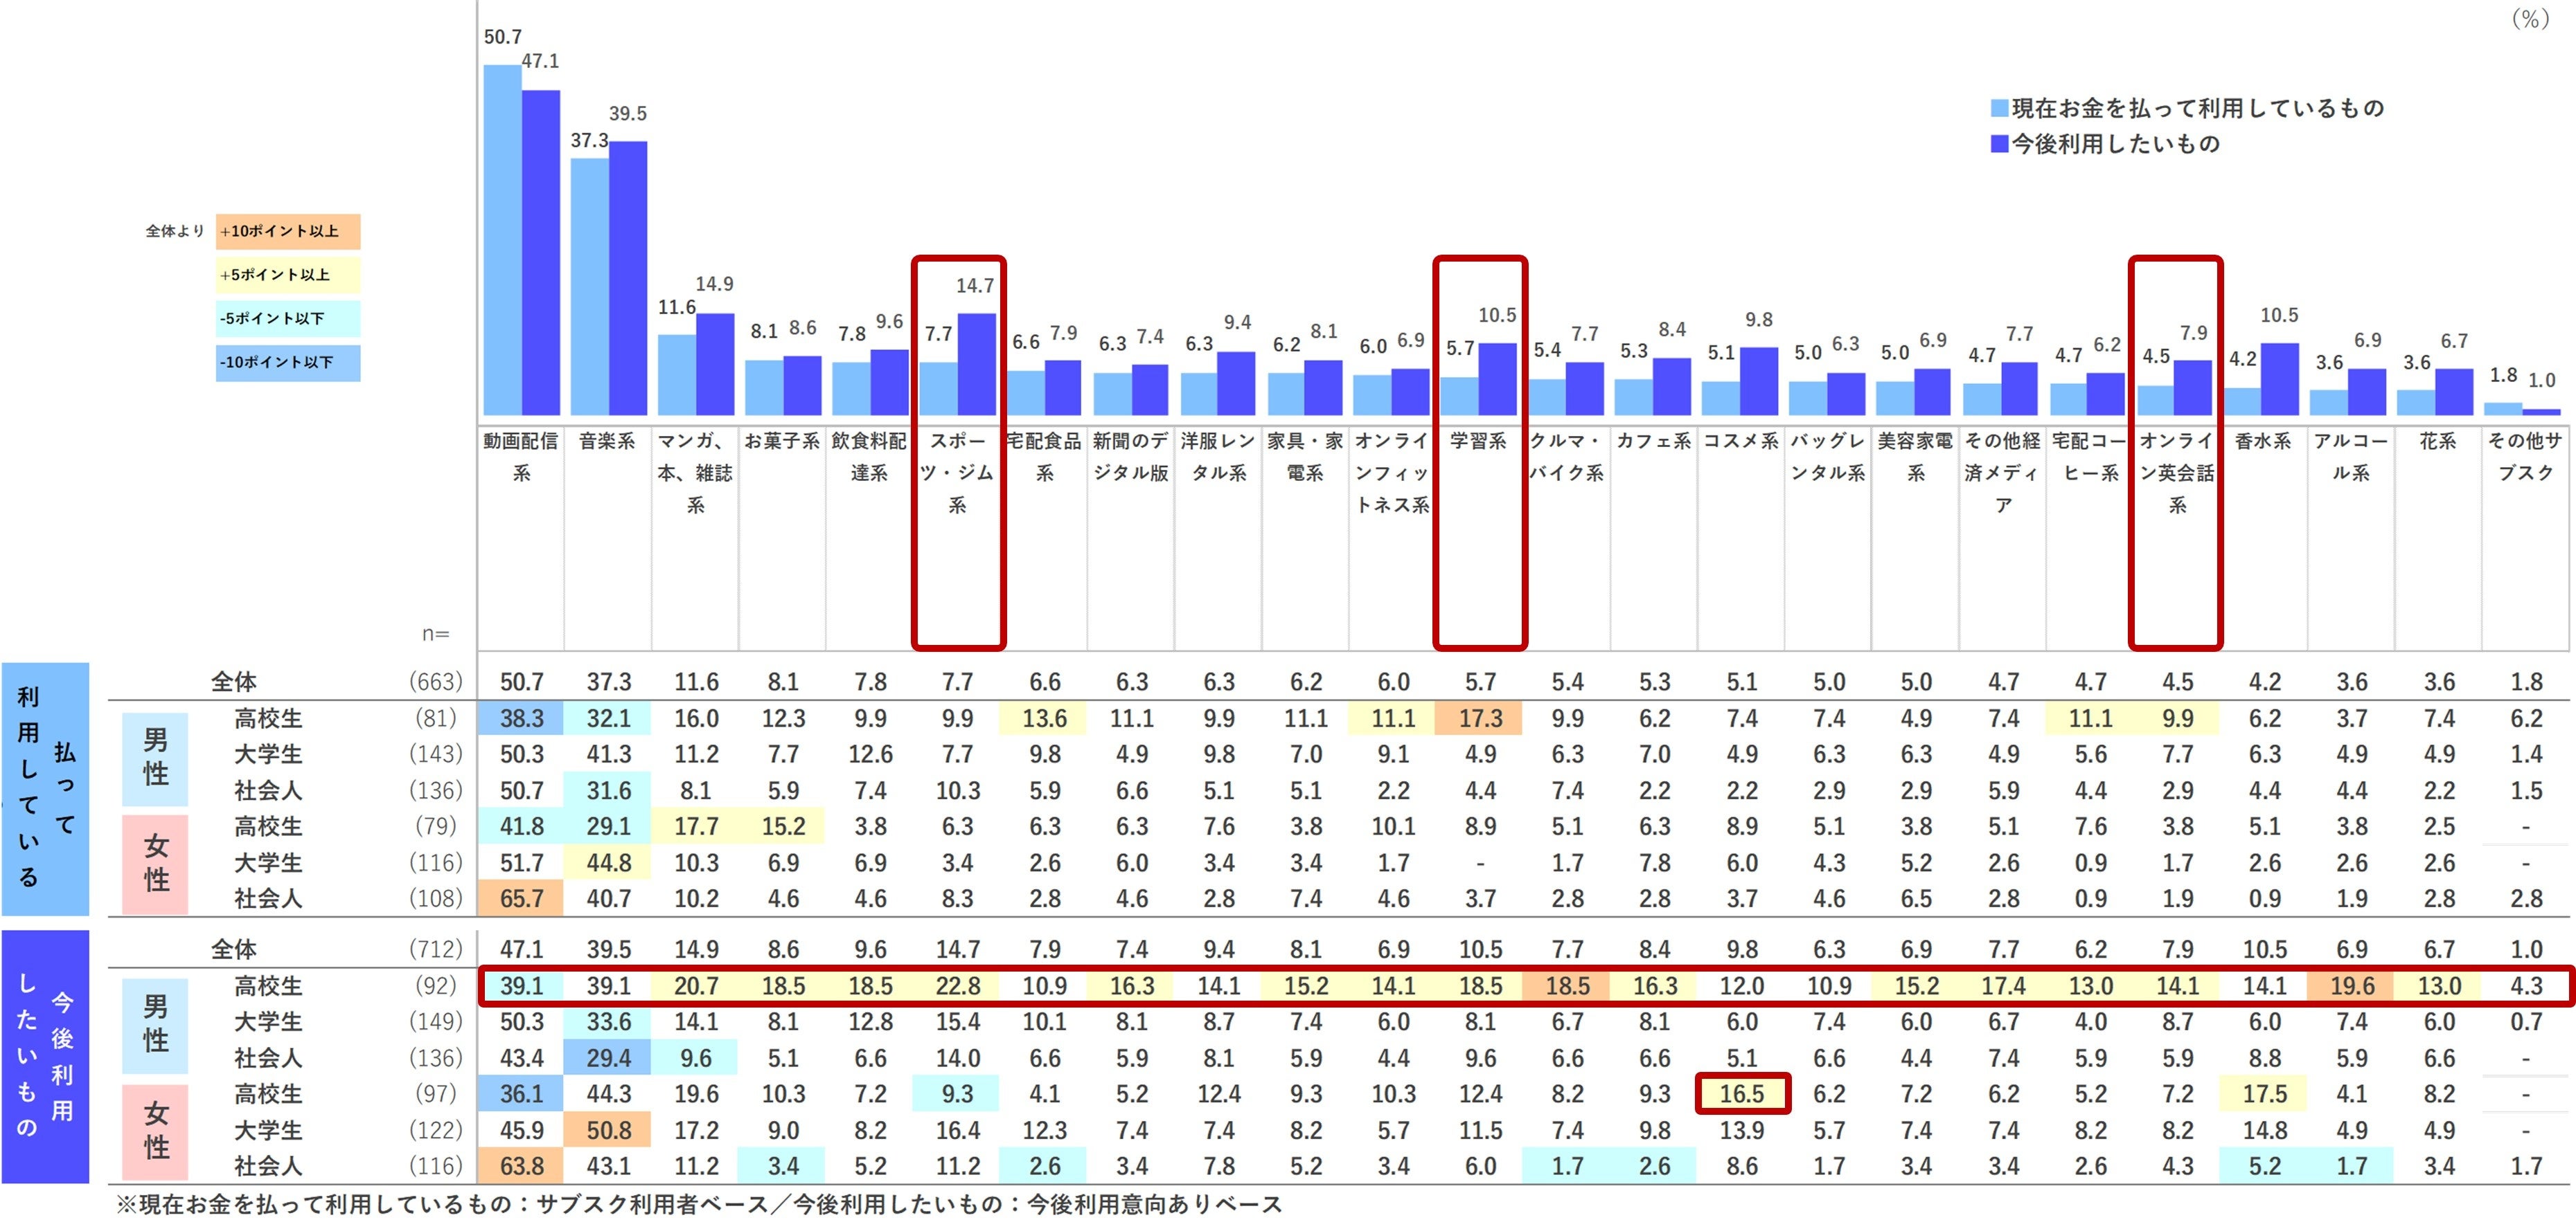Select the orange +10ポイント以上 legend box

click(288, 231)
